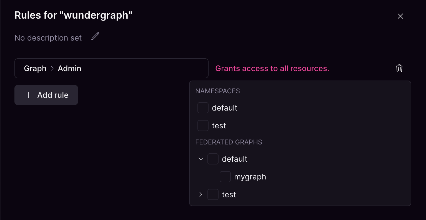426x220 pixels.
Task: Click the plus icon on Add rule
Action: [x=28, y=95]
